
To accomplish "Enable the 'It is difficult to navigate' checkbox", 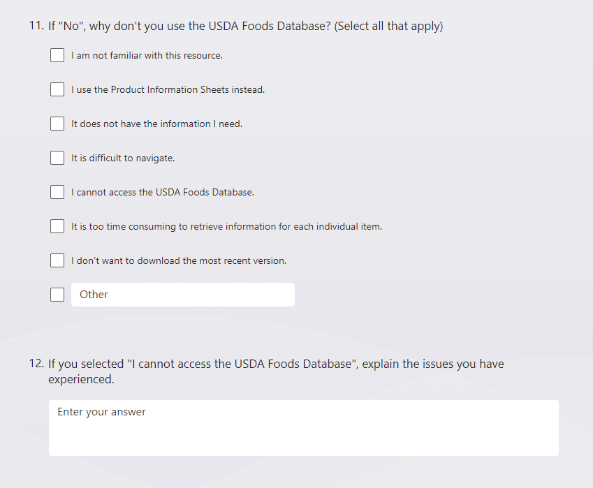I will 57,158.
